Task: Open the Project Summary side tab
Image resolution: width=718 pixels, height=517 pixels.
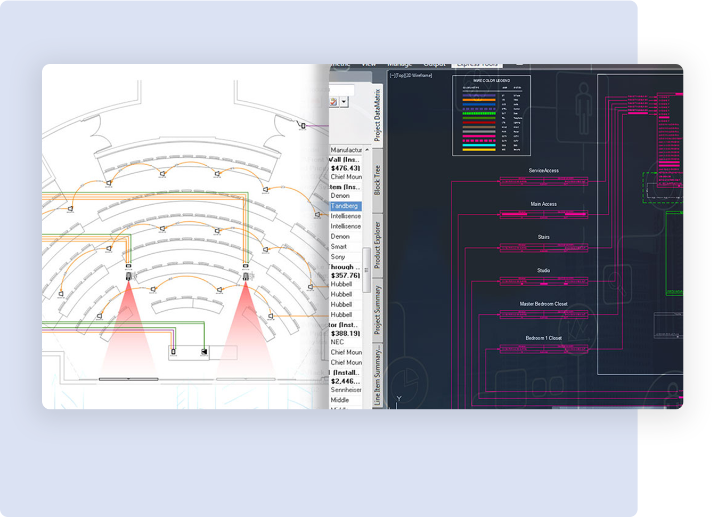Action: point(377,310)
